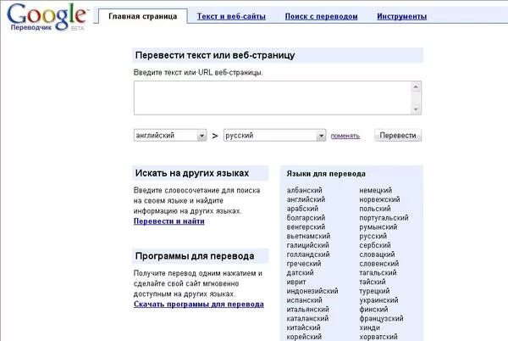The height and width of the screenshot is (341, 508).
Task: Click датский in the language list
Action: click(300, 272)
